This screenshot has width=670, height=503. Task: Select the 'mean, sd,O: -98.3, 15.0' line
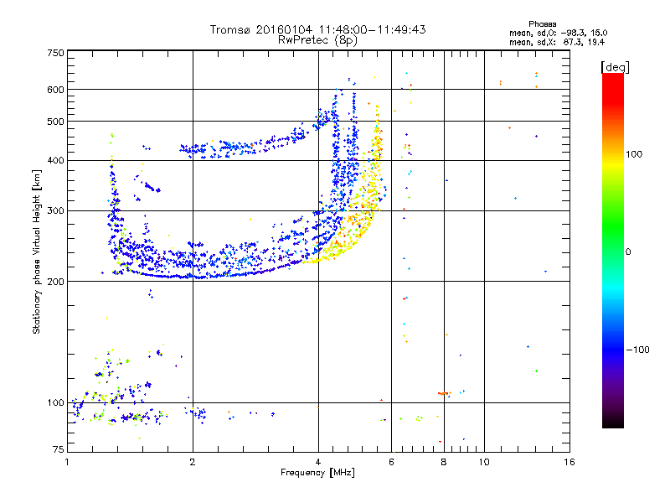(558, 33)
